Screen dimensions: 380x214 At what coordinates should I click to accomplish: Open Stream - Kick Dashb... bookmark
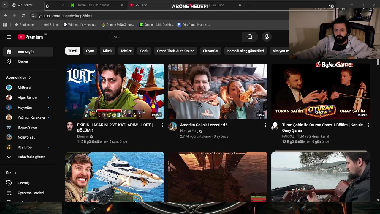click(156, 25)
